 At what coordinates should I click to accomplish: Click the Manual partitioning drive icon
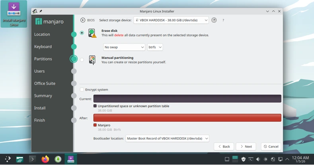[x=92, y=60]
